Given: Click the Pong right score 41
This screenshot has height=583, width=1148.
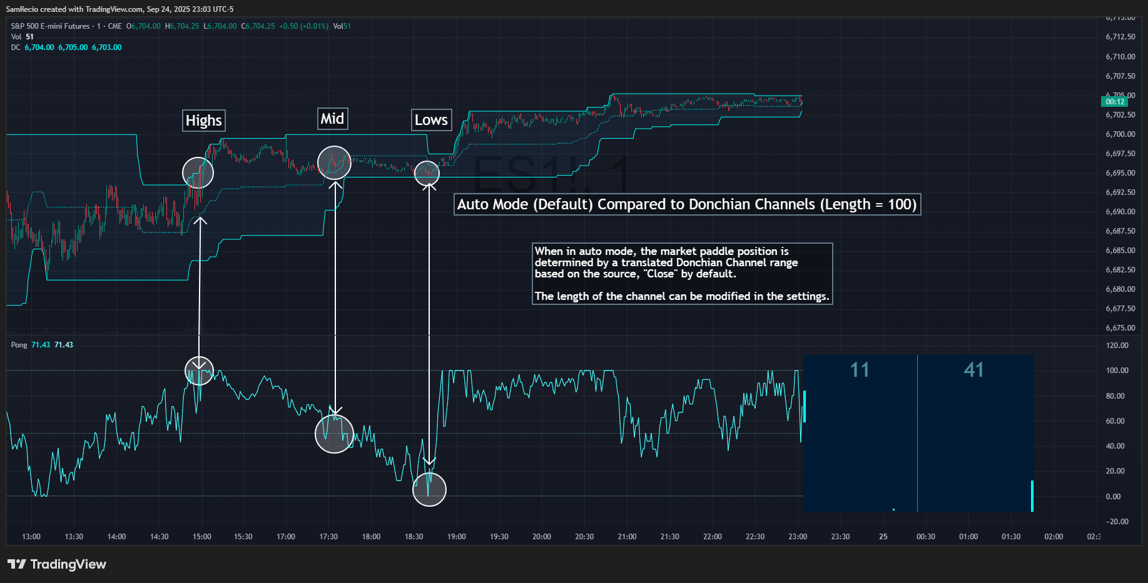Looking at the screenshot, I should [x=973, y=370].
